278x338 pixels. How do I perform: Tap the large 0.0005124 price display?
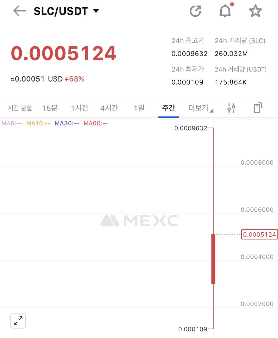(x=64, y=53)
